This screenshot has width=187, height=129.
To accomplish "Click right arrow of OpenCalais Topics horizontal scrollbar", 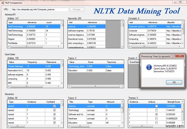I will (x=122, y=86).
